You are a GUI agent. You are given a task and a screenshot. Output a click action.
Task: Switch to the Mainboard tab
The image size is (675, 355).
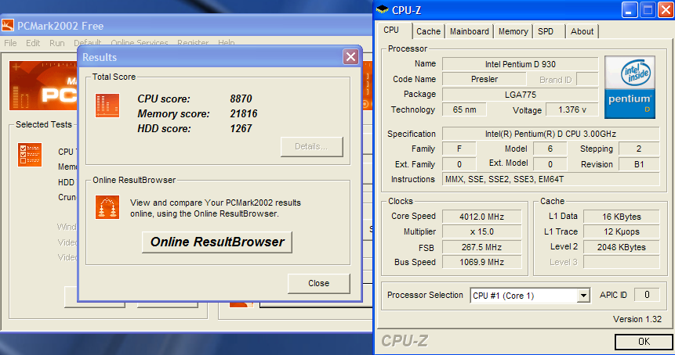(x=470, y=31)
